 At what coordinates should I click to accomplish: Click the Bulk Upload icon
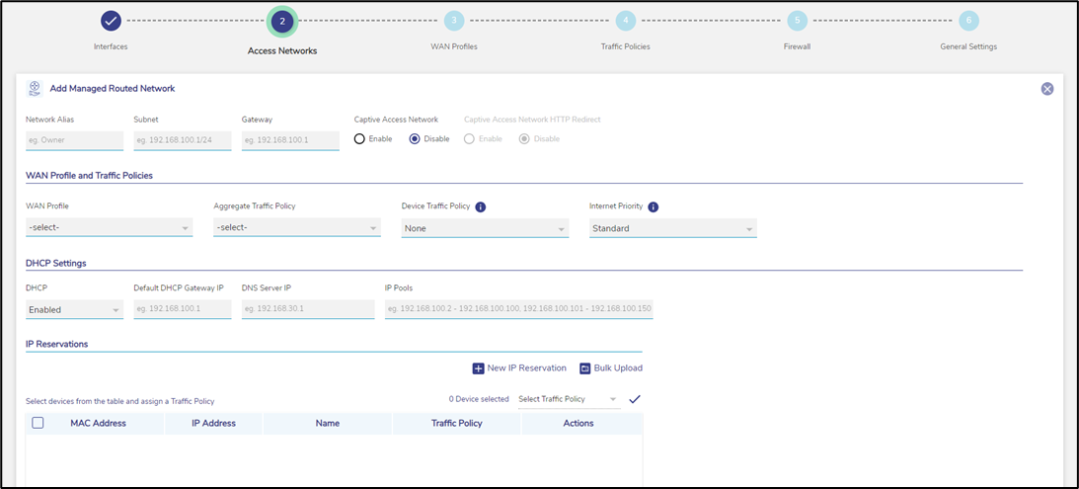click(585, 368)
